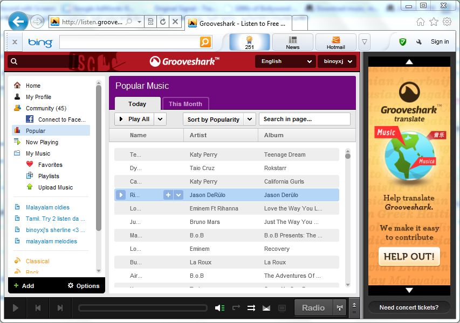Turn on Radio button
The height and width of the screenshot is (323, 460).
(x=313, y=308)
